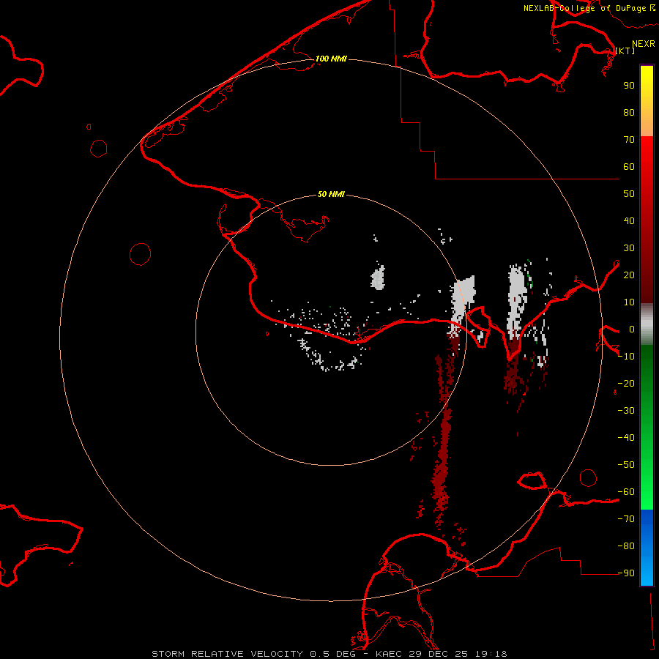This screenshot has width=659, height=659.
Task: Click the 50 value on the velocity scale
Action: point(629,194)
